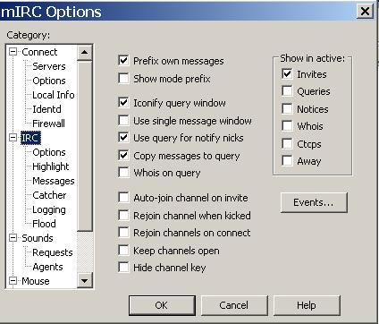Select Options under Connect

pyautogui.click(x=49, y=81)
